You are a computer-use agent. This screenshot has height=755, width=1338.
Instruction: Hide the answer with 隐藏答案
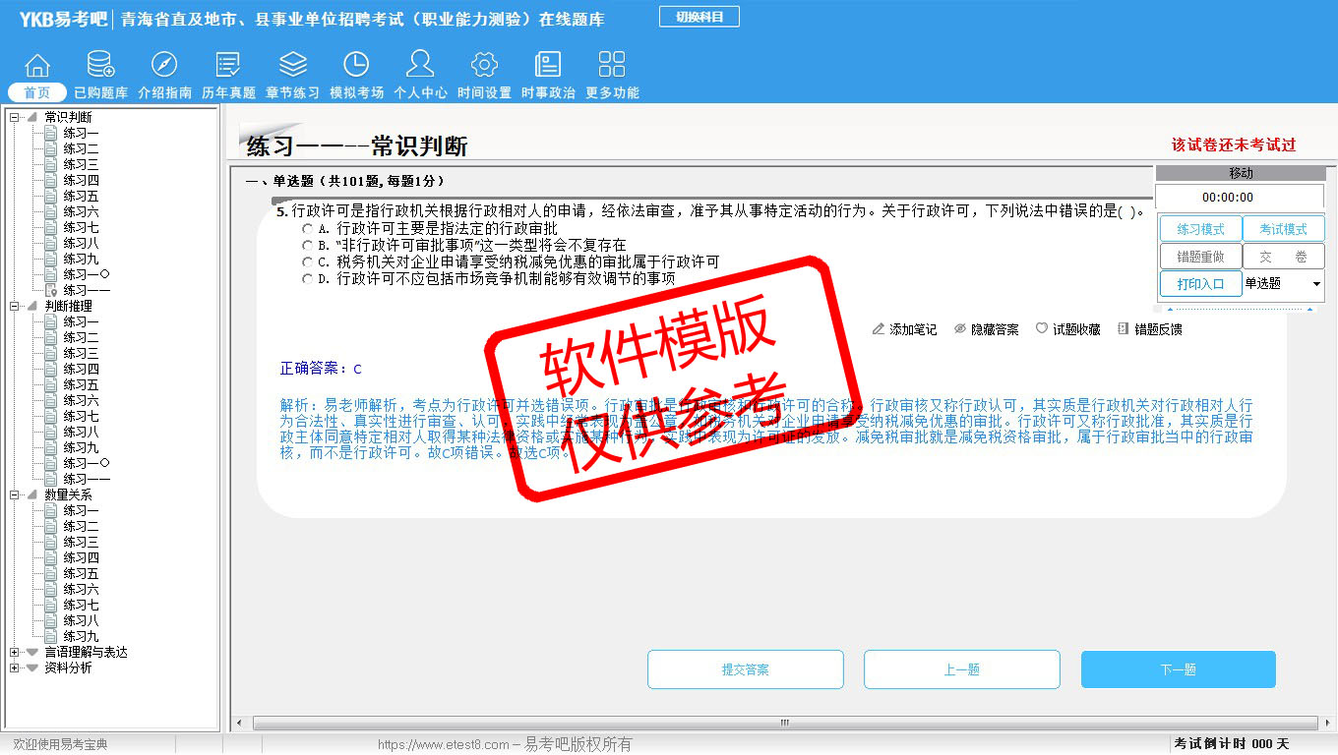point(986,329)
